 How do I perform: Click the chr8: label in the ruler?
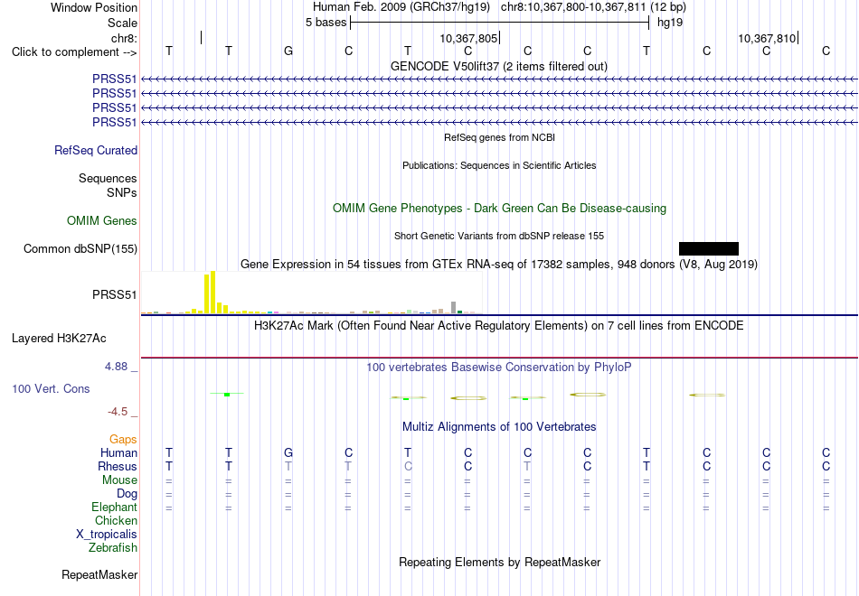tap(124, 38)
